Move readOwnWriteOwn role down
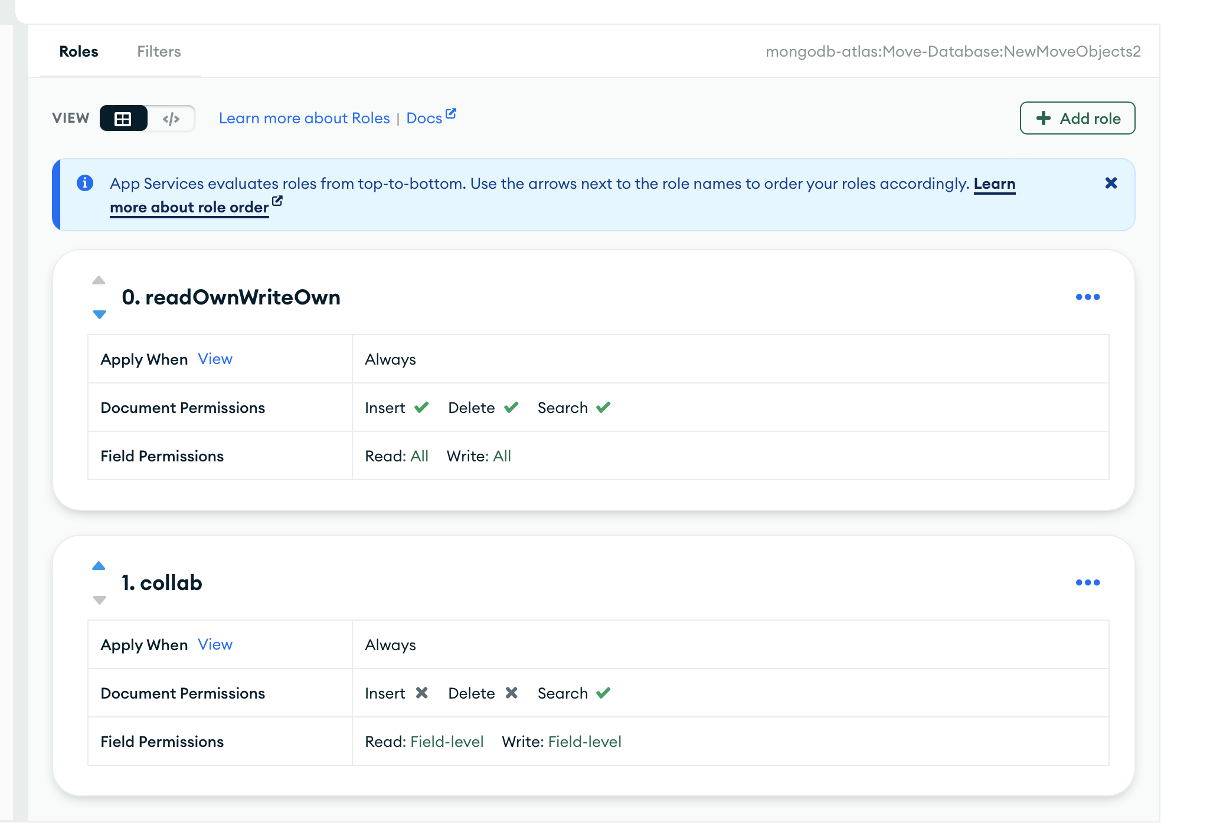Image resolution: width=1210 pixels, height=839 pixels. pos(99,314)
